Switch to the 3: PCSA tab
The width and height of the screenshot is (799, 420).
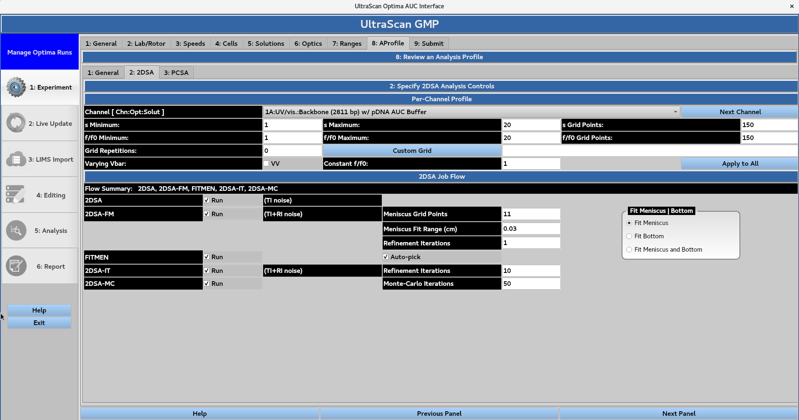coord(176,72)
